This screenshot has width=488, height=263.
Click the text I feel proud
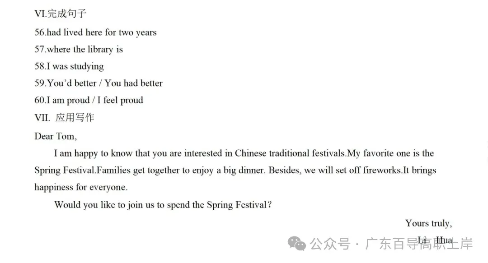tap(120, 101)
